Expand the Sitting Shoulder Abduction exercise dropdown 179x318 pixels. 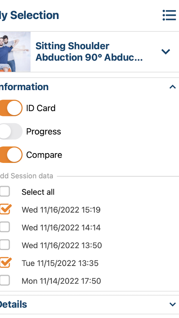click(166, 52)
